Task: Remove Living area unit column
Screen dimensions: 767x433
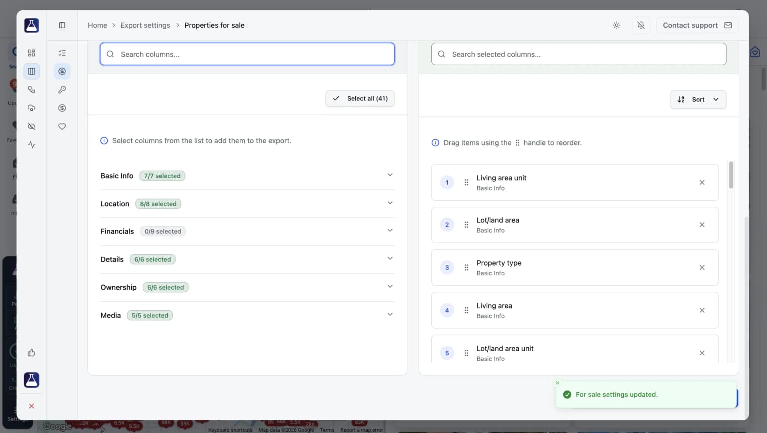Action: pos(702,182)
